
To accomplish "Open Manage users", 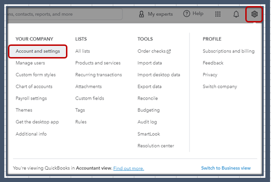I will tap(30, 63).
